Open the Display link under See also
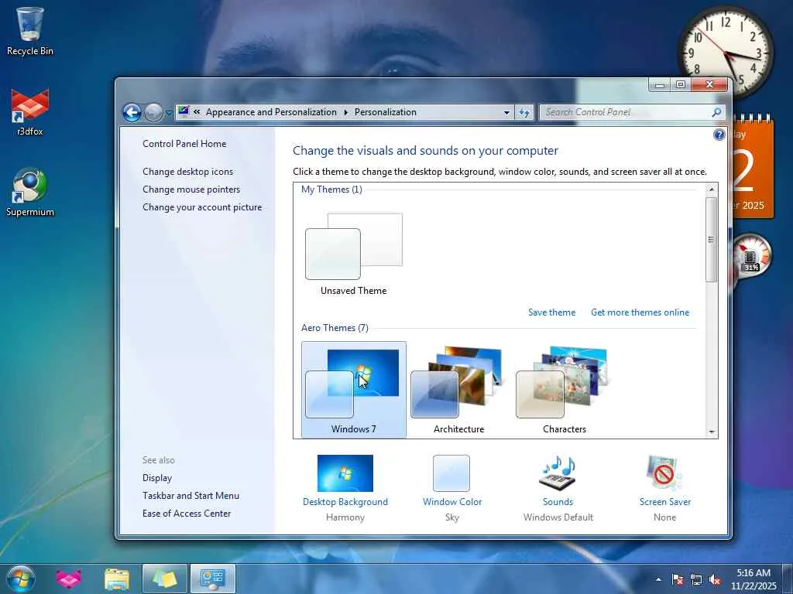The width and height of the screenshot is (793, 594). click(157, 478)
